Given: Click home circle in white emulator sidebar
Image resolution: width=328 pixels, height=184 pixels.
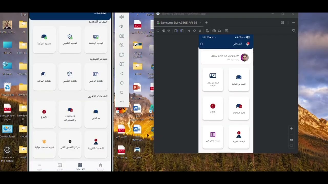Looking at the screenshot, I should pos(122,83).
